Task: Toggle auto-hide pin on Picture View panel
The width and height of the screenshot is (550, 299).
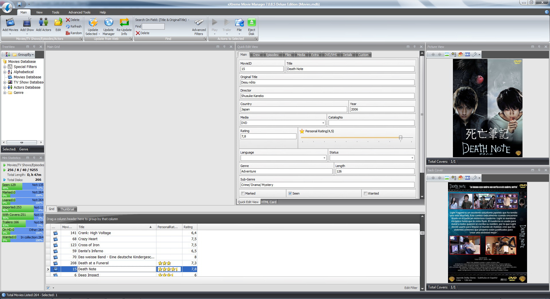Action: [x=539, y=46]
